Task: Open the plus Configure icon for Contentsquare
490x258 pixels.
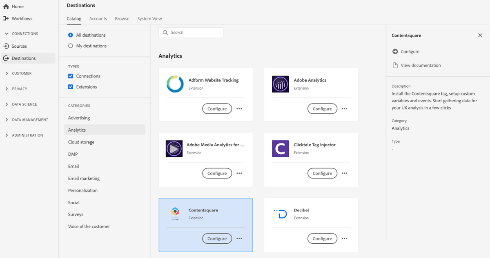Action: click(x=394, y=51)
